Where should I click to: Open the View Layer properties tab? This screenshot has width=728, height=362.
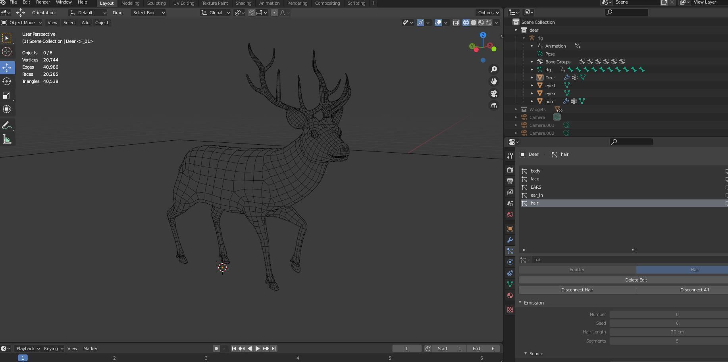(x=510, y=192)
